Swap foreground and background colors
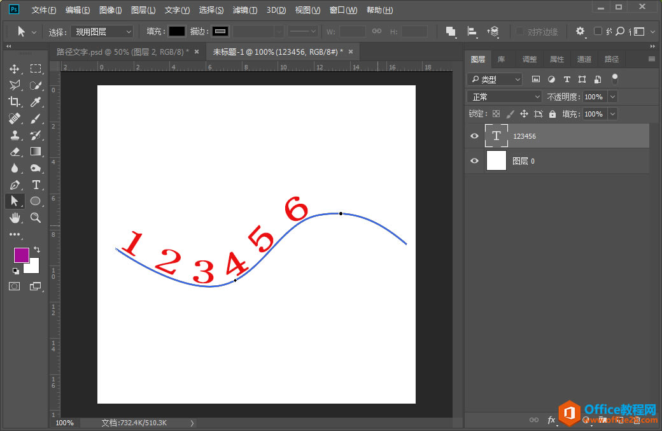The width and height of the screenshot is (662, 431). (x=37, y=250)
